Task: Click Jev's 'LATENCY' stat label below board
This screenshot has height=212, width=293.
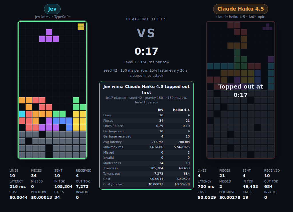Action: [16, 182]
